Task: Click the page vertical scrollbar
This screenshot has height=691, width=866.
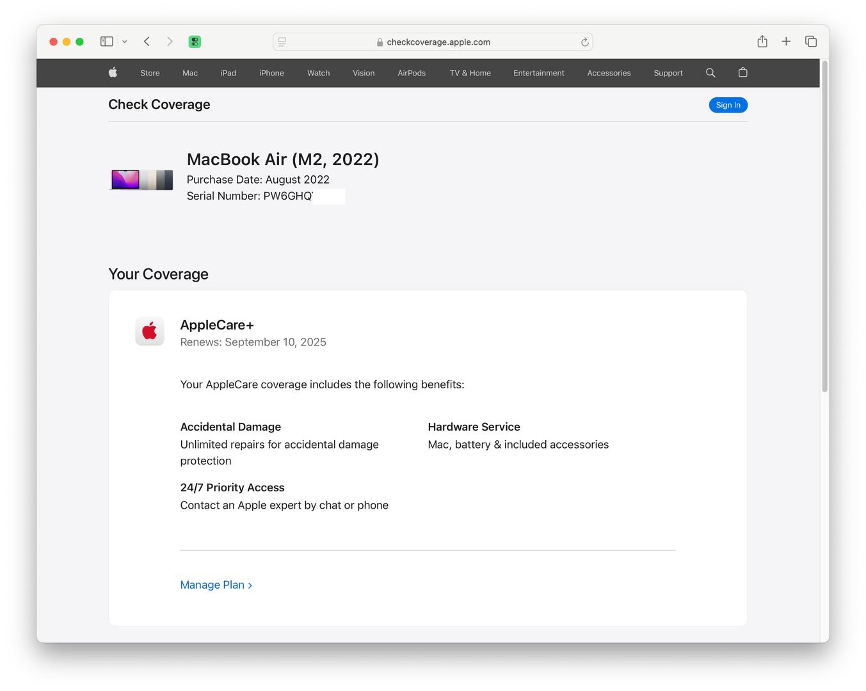Action: [825, 226]
